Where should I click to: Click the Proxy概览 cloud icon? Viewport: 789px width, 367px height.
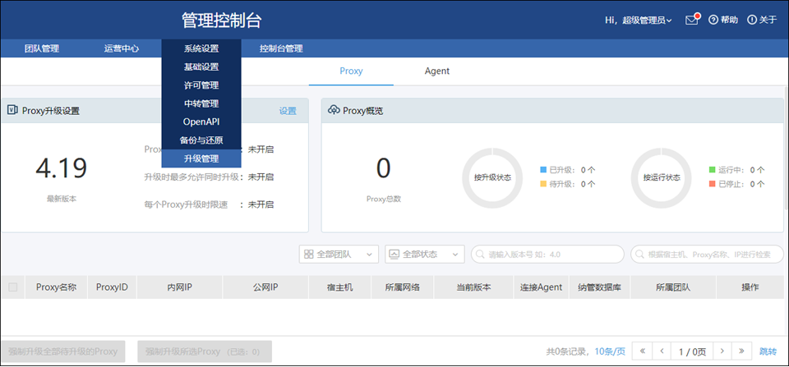coord(334,110)
